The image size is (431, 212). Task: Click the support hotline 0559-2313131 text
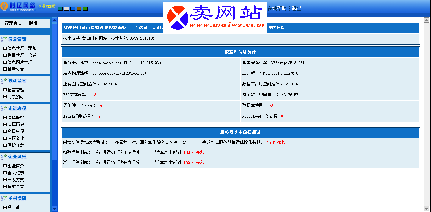[142, 38]
